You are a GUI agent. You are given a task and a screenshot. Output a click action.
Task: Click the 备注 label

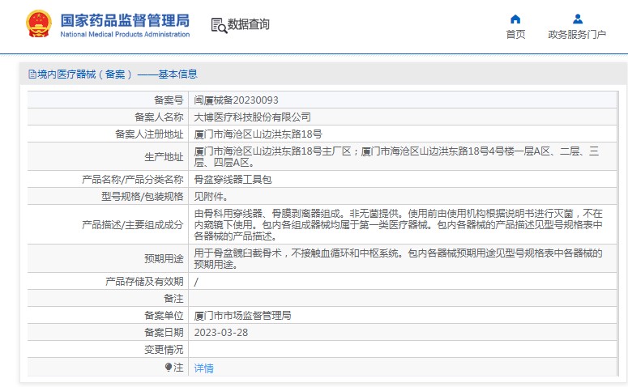point(173,299)
